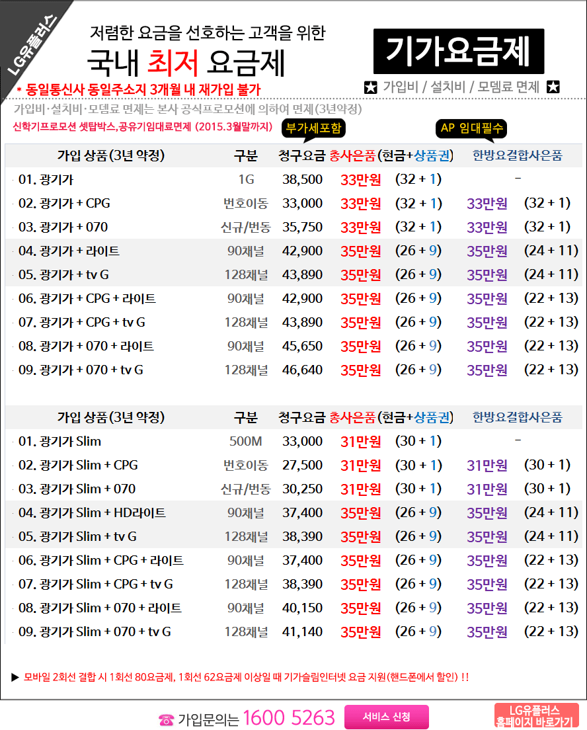Select the 01. 광기가 Slim plan name
587x730 pixels.
(59, 441)
